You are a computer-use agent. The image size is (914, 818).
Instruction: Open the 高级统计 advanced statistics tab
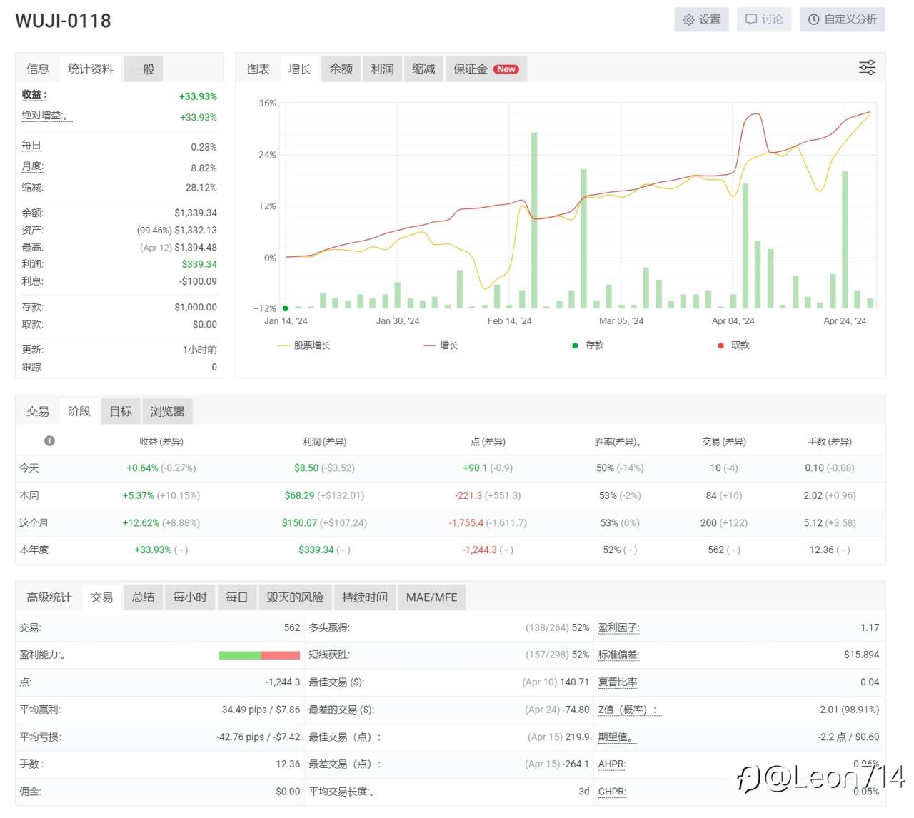(x=49, y=597)
